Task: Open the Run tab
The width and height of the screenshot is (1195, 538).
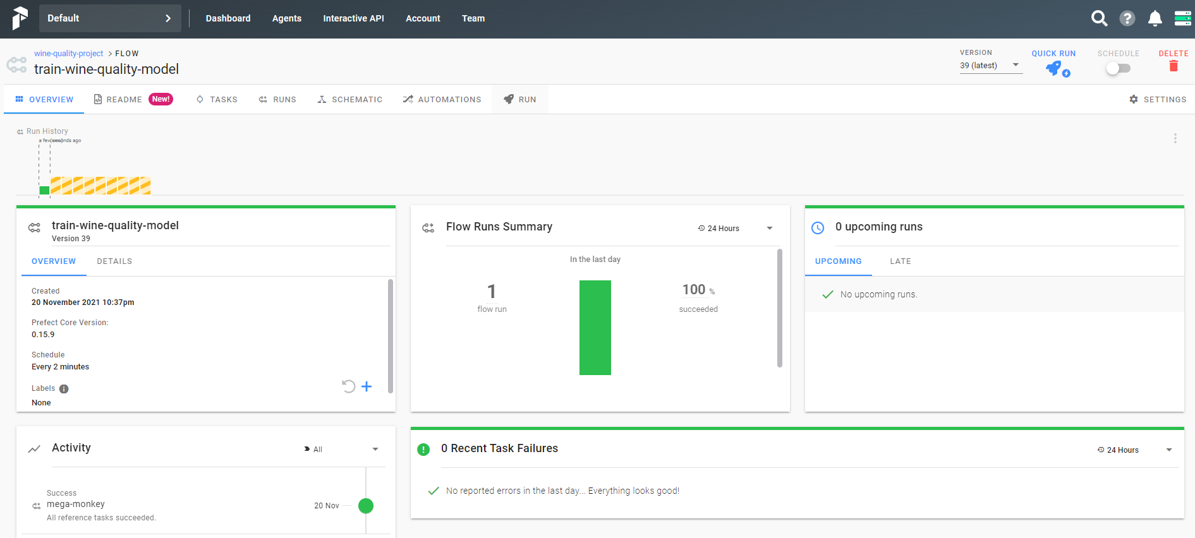Action: (520, 100)
